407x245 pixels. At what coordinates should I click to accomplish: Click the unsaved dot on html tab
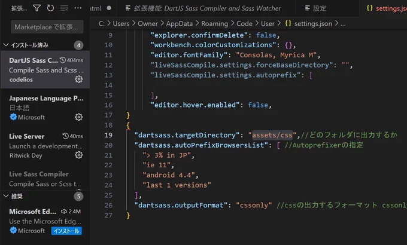tap(109, 8)
